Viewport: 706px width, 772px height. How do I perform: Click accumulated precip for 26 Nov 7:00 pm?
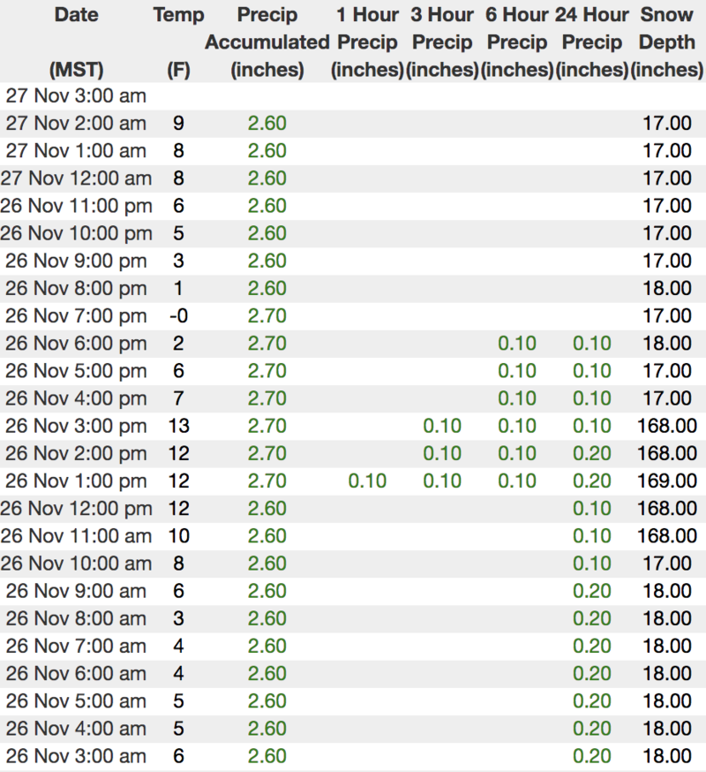(267, 316)
